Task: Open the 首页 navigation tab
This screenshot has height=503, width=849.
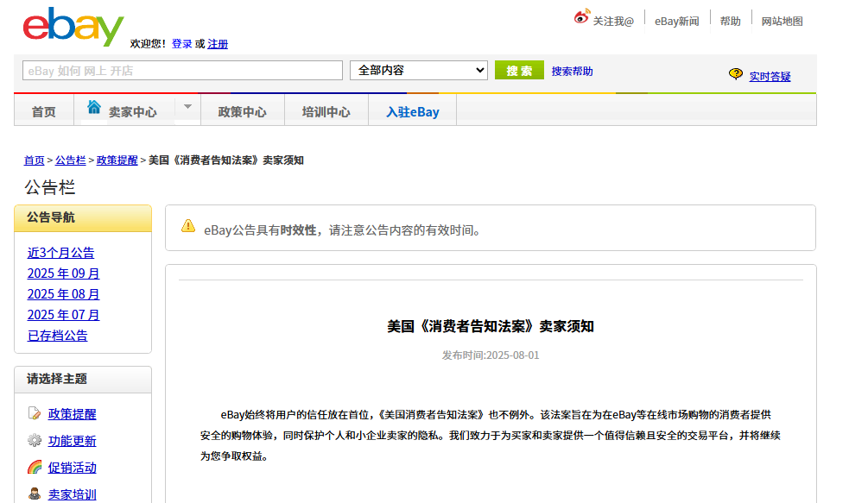Action: [x=44, y=111]
